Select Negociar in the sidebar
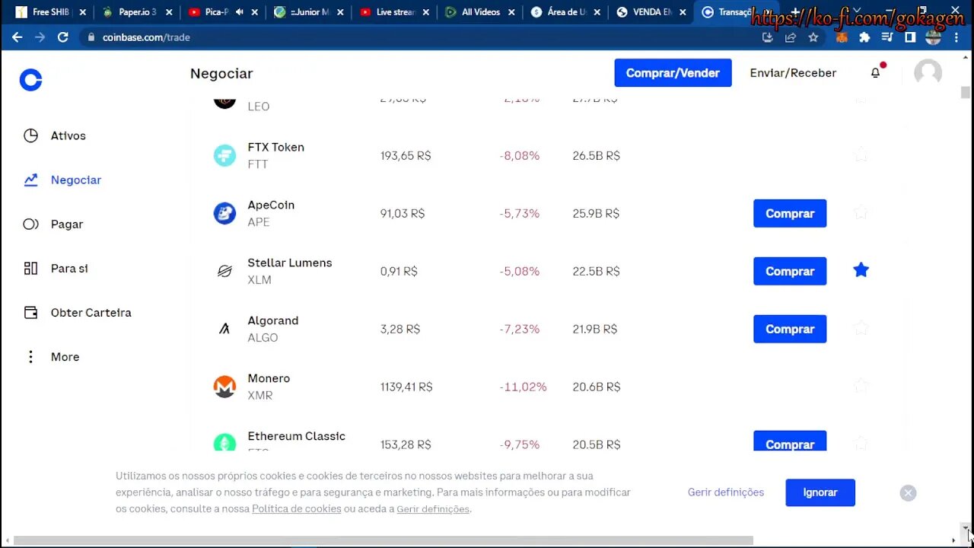974x548 pixels. [x=62, y=180]
